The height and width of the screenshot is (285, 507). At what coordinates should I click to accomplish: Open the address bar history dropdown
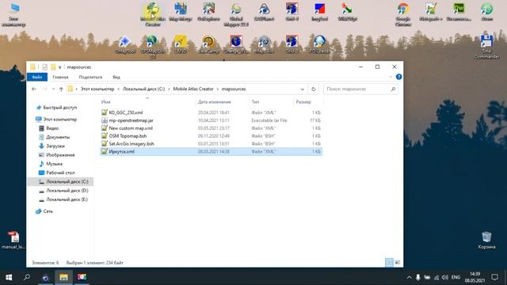[302, 89]
